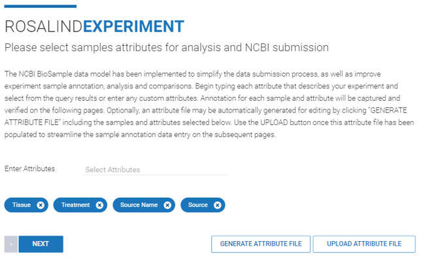Click the samples attributes subtitle text

coord(167,48)
